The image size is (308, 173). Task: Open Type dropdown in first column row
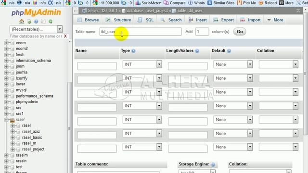pyautogui.click(x=142, y=64)
